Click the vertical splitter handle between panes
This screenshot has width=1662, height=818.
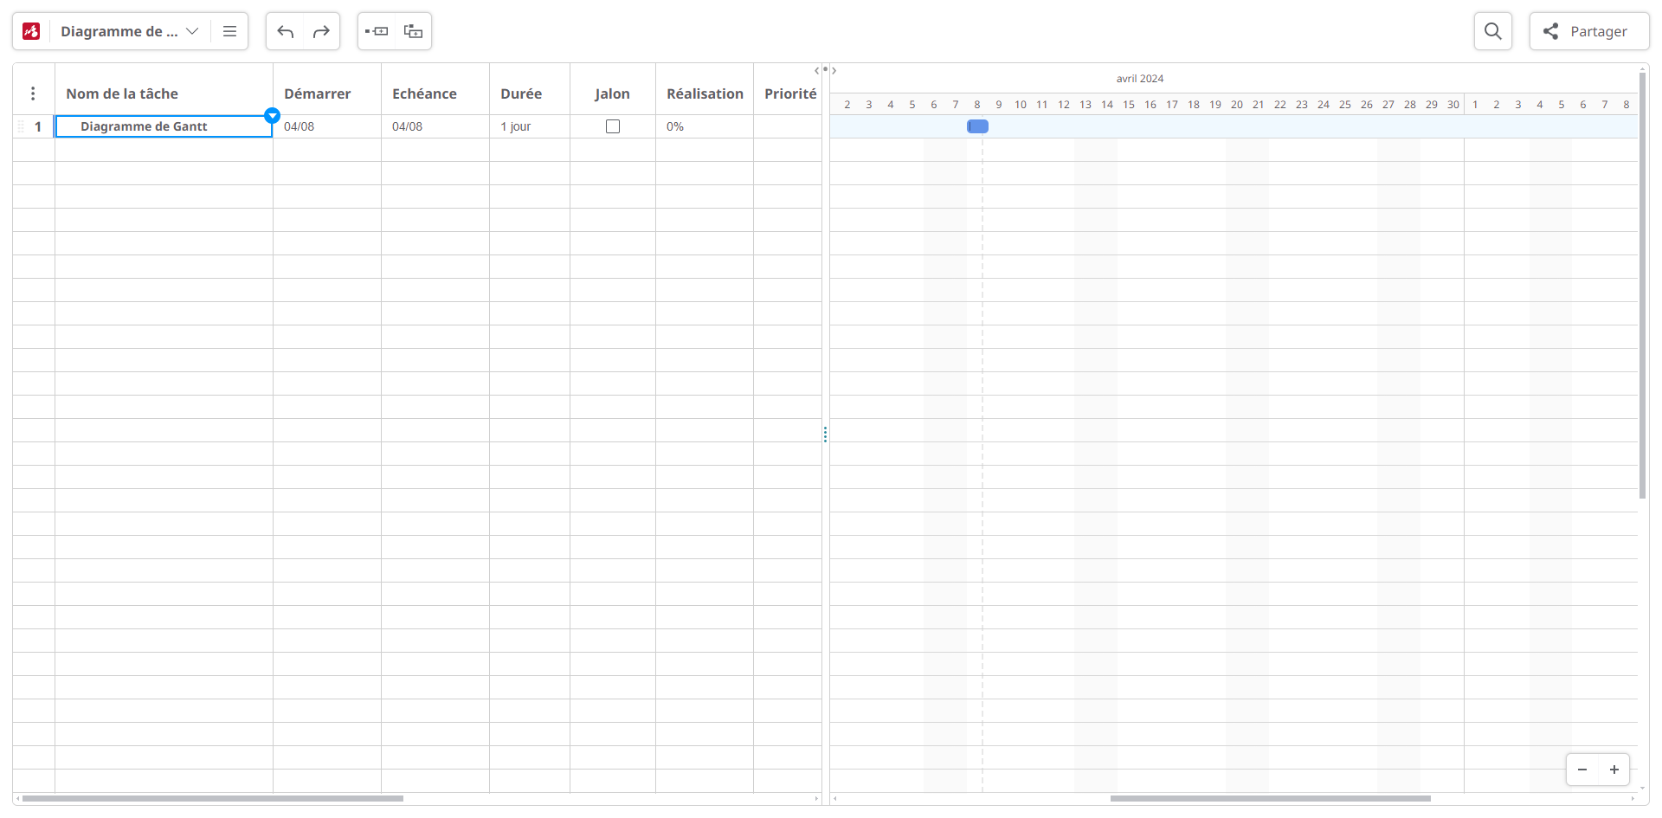(825, 434)
